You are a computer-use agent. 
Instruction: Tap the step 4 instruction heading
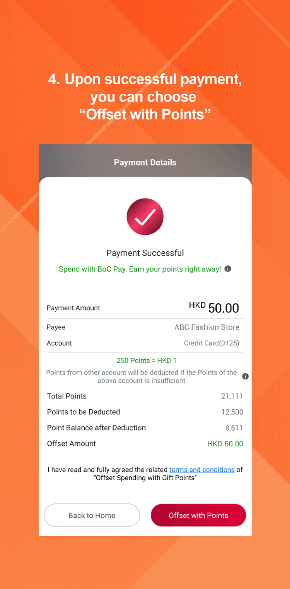145,96
